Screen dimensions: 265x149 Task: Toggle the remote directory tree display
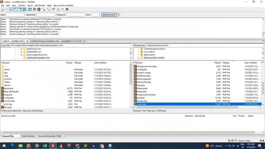[20, 10]
